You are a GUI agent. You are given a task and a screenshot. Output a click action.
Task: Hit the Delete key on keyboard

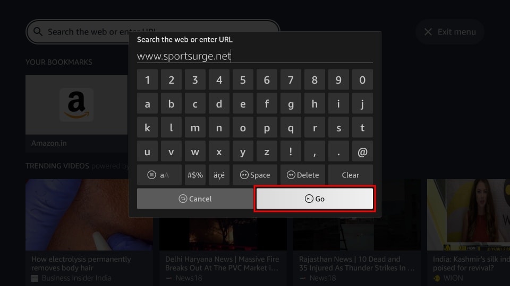coord(303,175)
